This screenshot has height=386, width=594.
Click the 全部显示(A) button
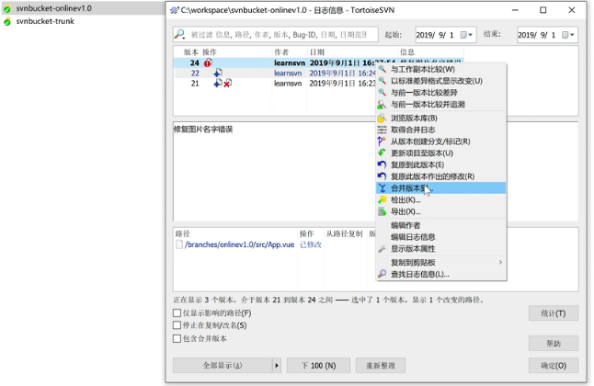[x=223, y=366]
